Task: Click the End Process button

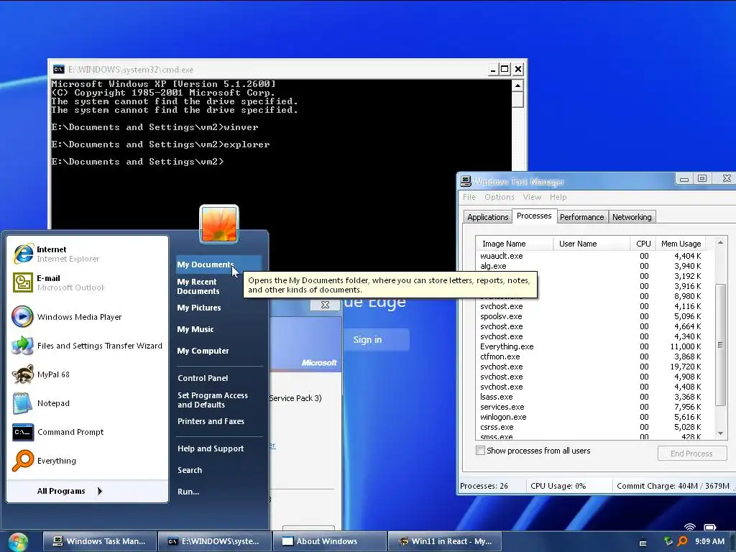Action: pos(692,454)
